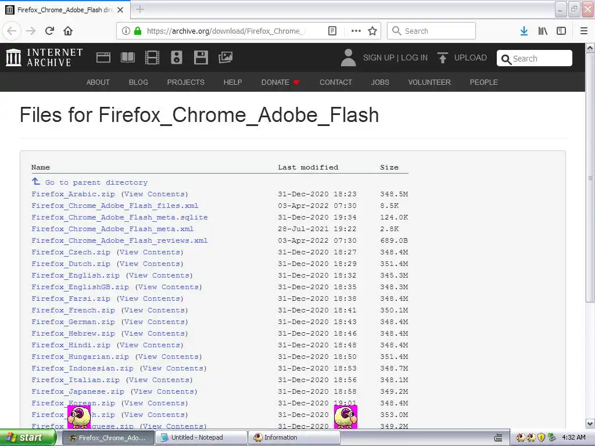View Contents of Firefox_French.zip
The width and height of the screenshot is (595, 446).
(x=155, y=310)
